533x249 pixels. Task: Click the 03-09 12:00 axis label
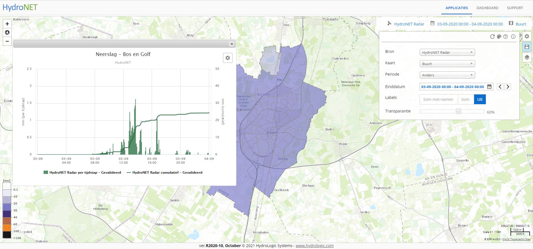click(123, 161)
